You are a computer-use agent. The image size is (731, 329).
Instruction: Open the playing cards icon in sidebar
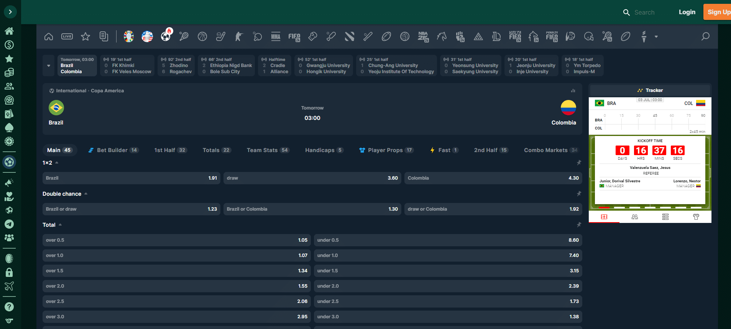click(x=9, y=114)
